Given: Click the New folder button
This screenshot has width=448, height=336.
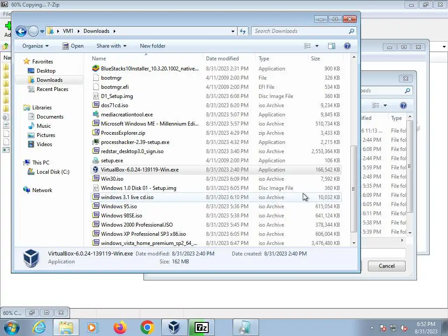Looking at the screenshot, I should (x=153, y=46).
